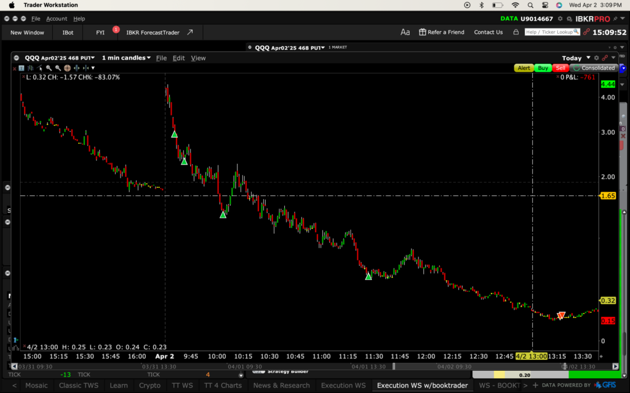Switch to the Learn tab
Viewport: 630px width, 393px height.
119,386
